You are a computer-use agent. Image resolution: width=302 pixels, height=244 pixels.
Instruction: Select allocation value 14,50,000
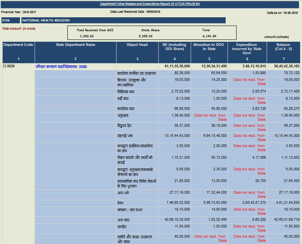pos(219,209)
